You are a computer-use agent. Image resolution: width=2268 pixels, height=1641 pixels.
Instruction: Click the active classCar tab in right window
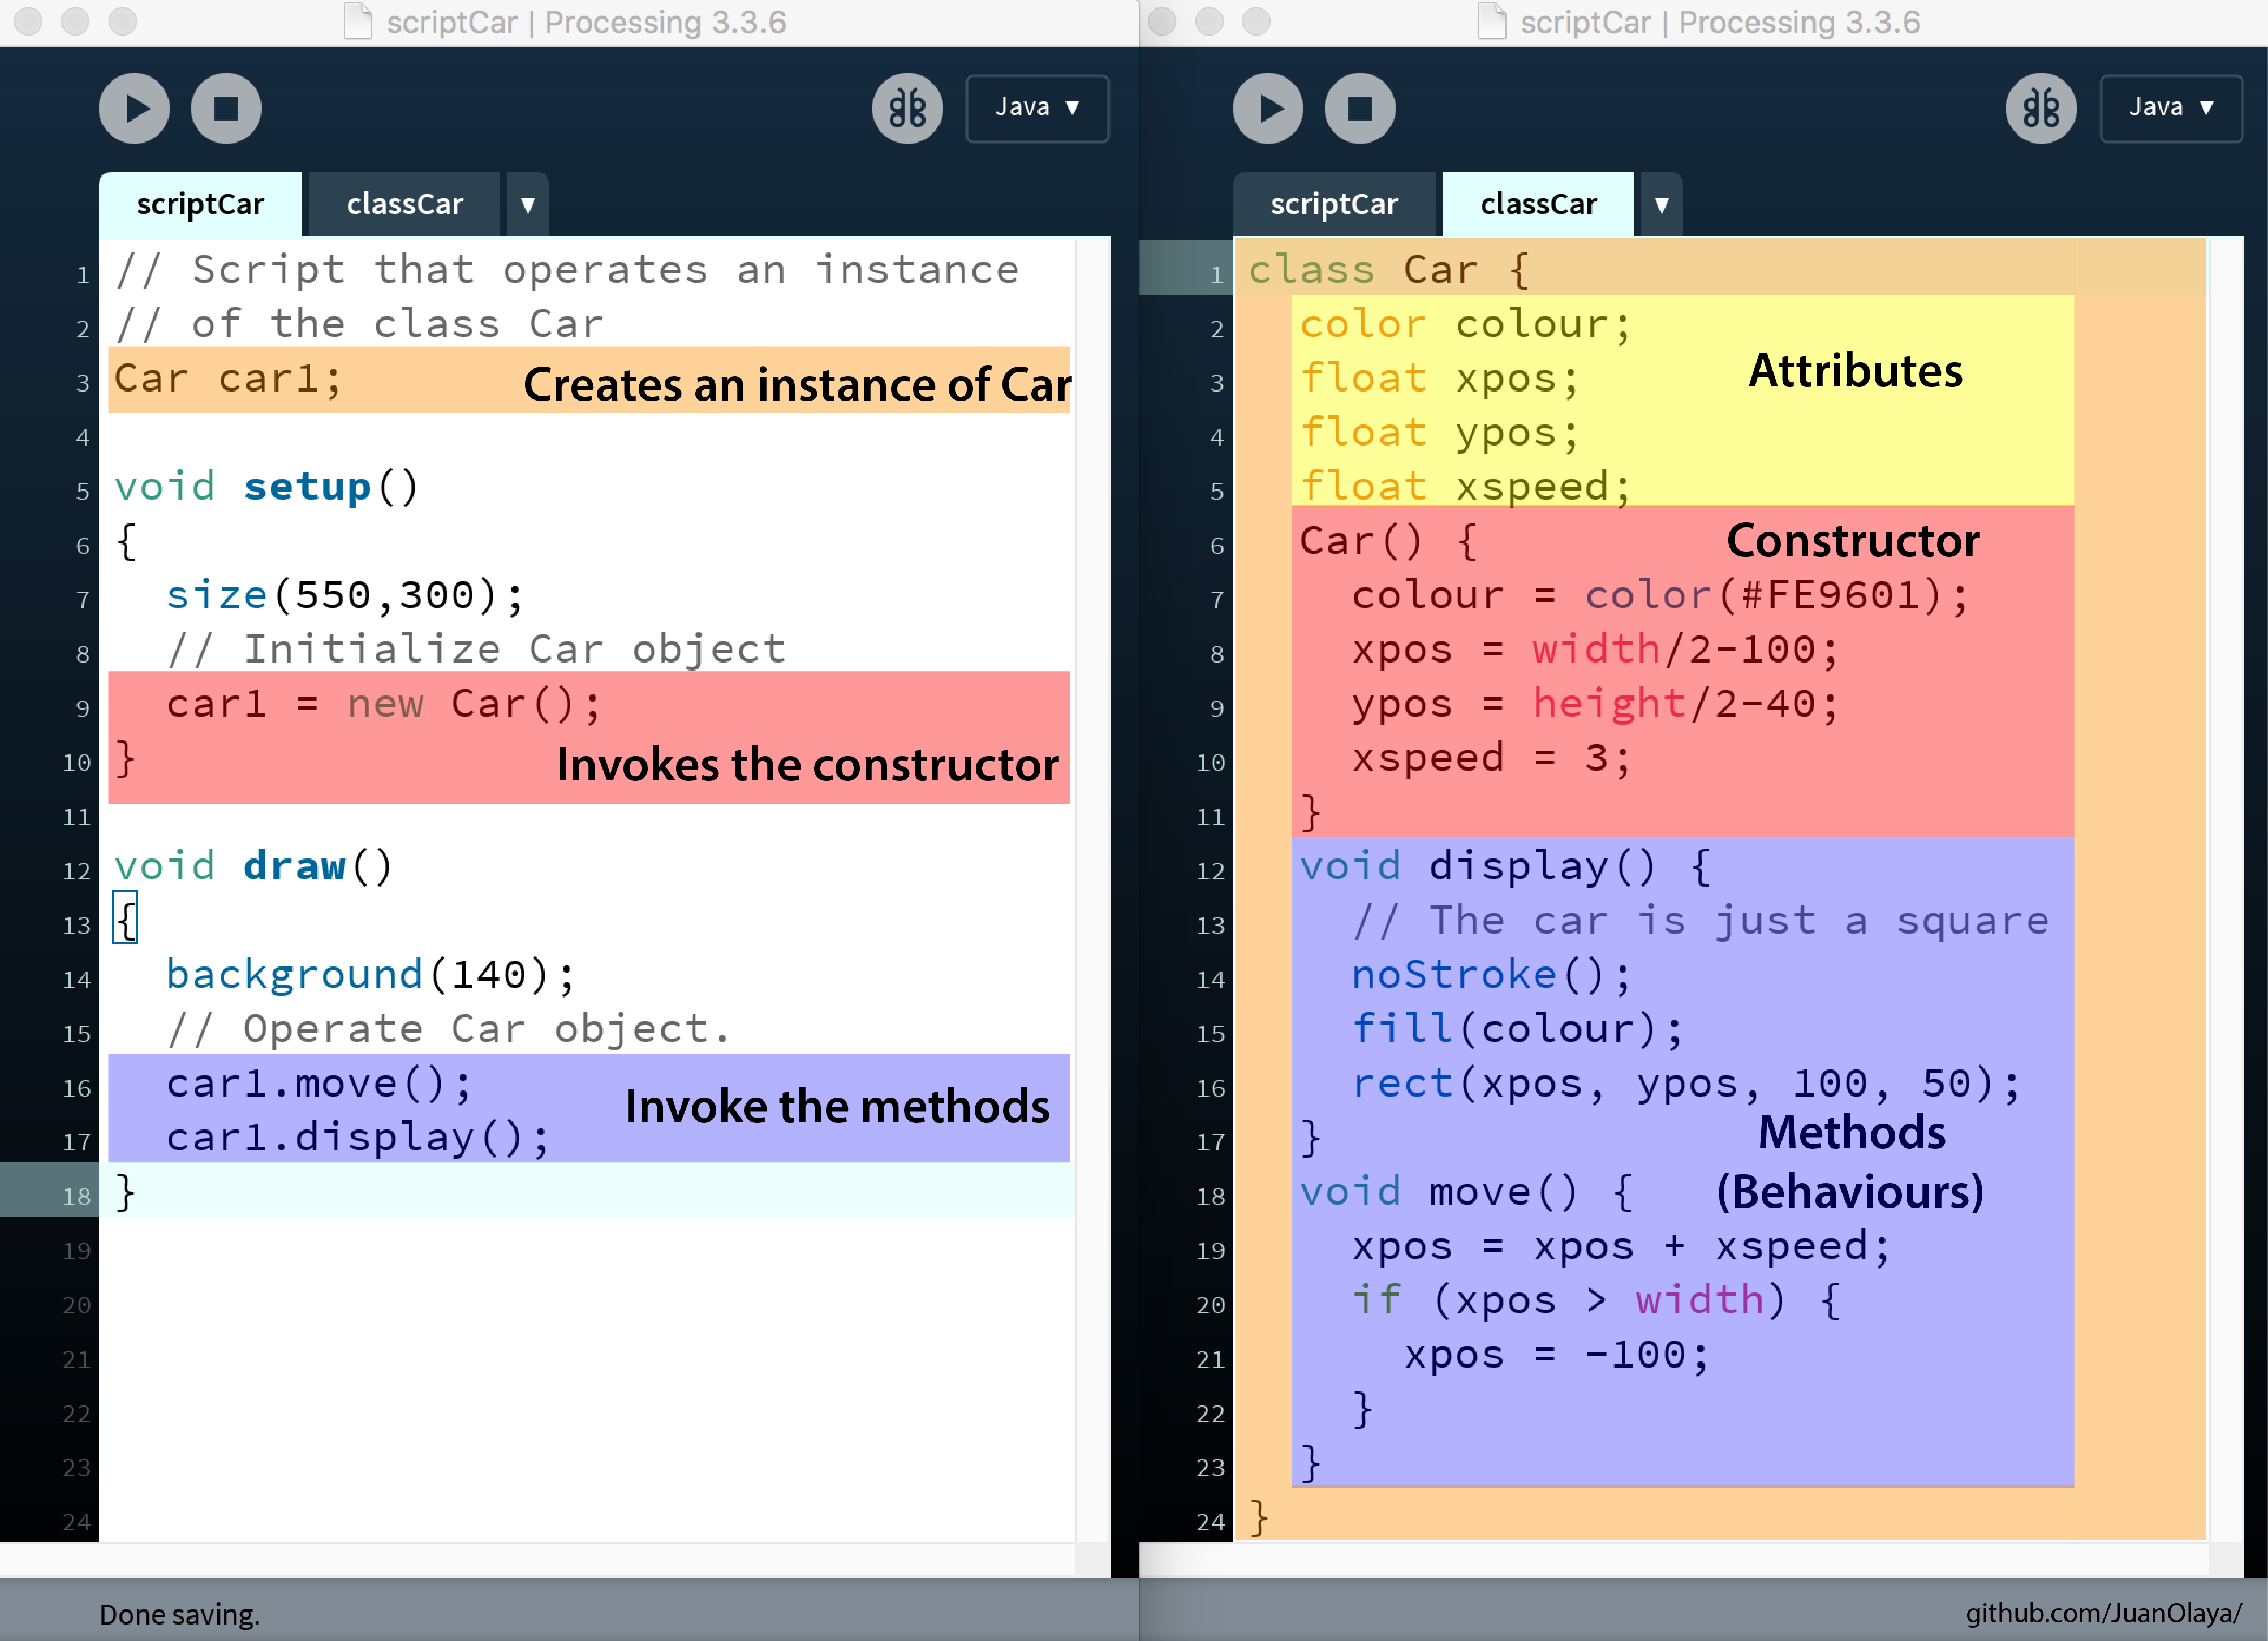coord(1537,205)
